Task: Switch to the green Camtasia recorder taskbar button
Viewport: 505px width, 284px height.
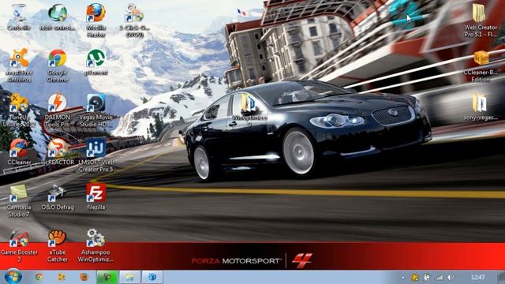Action: click(x=107, y=277)
